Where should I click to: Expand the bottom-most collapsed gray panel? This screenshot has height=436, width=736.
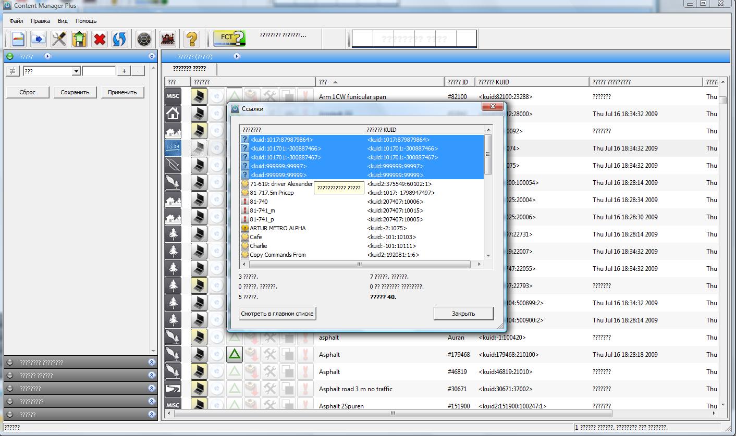pos(152,415)
